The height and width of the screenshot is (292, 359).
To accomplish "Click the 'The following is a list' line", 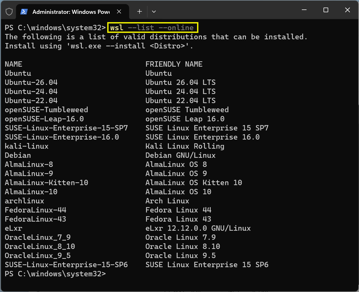I will pyautogui.click(x=156, y=37).
